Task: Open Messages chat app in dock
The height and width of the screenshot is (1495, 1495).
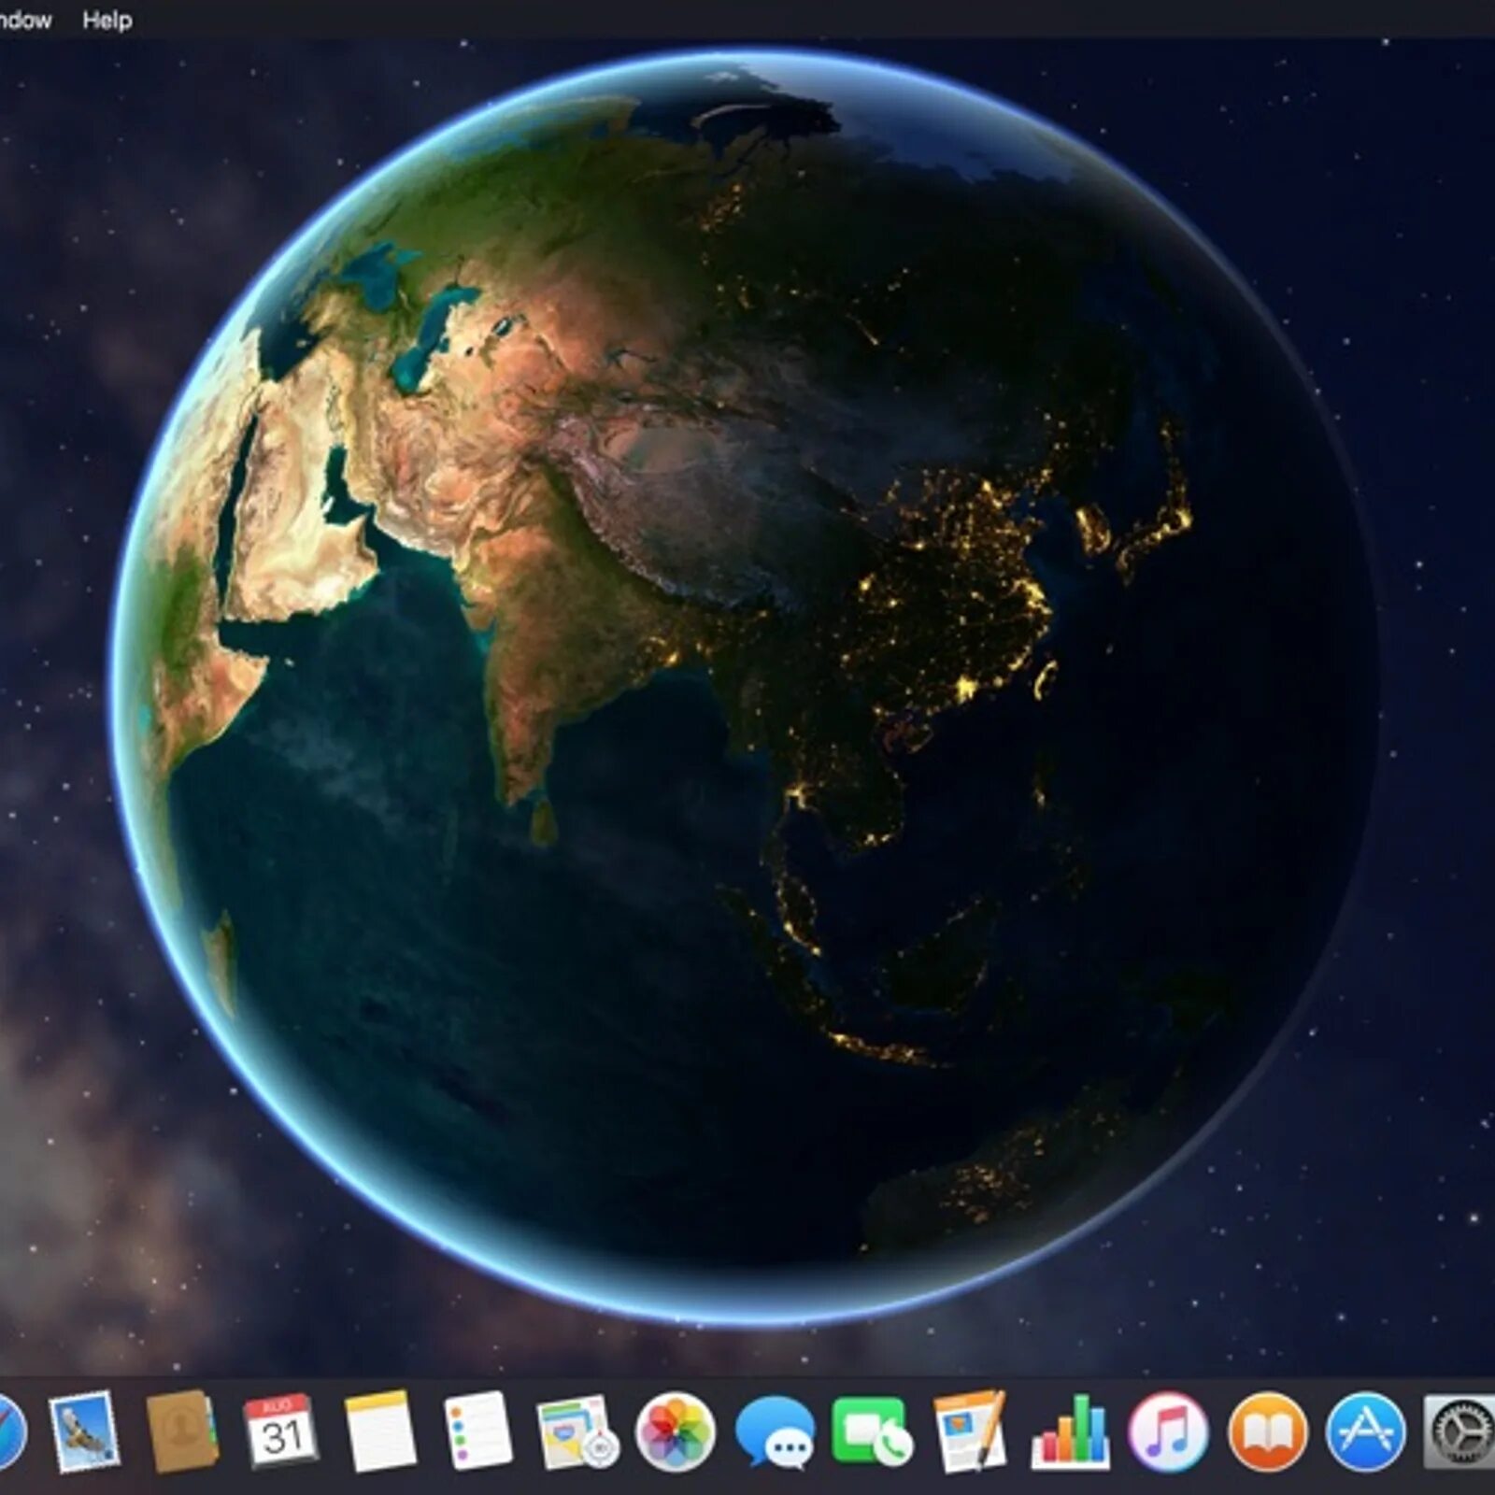Action: [x=775, y=1432]
